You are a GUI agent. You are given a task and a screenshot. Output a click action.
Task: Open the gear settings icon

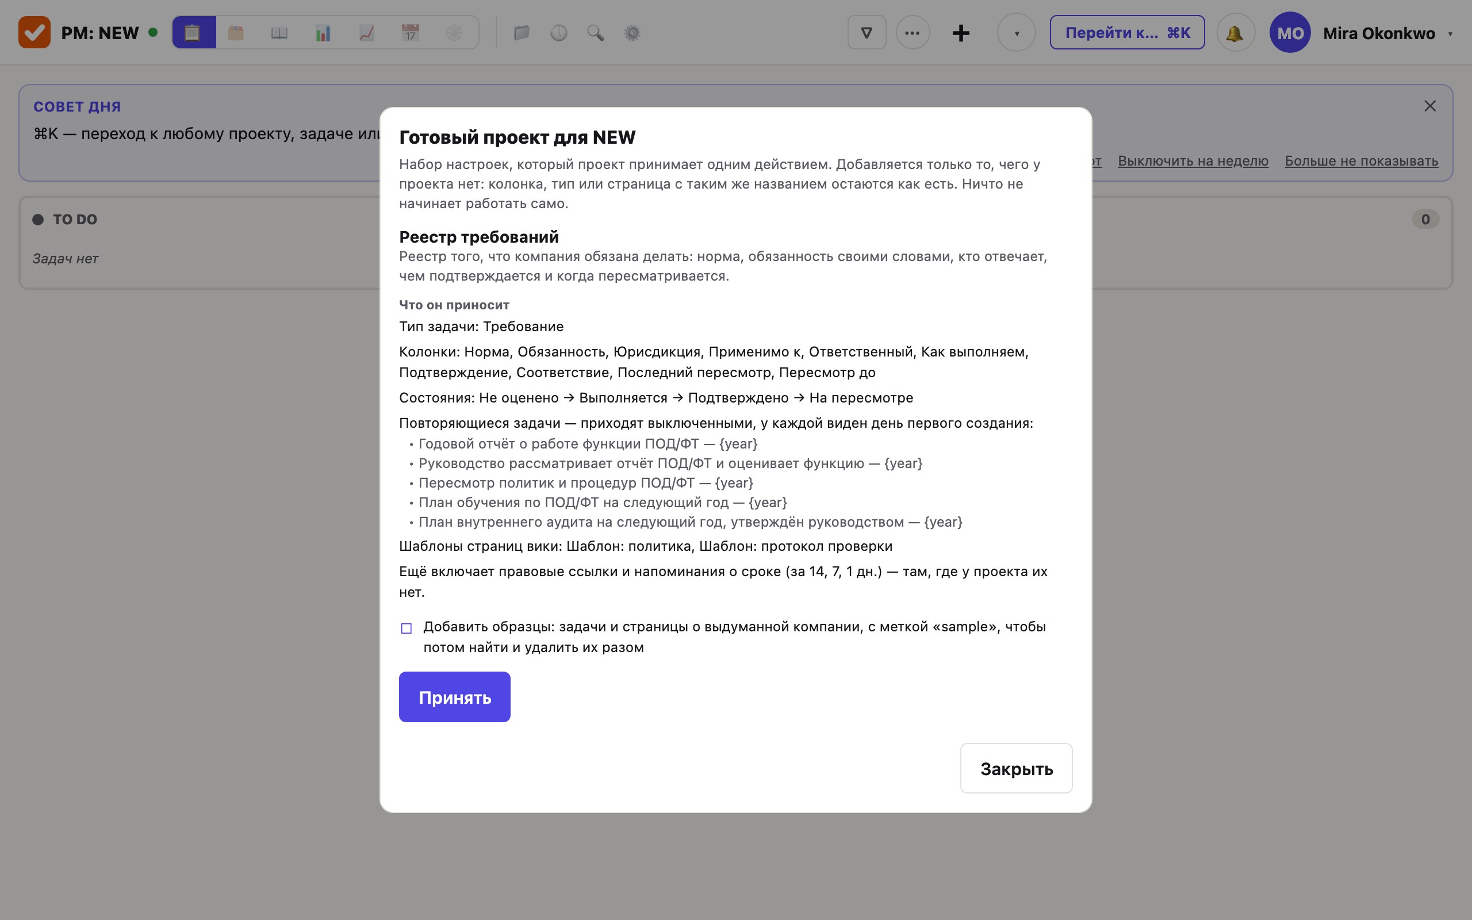click(632, 32)
